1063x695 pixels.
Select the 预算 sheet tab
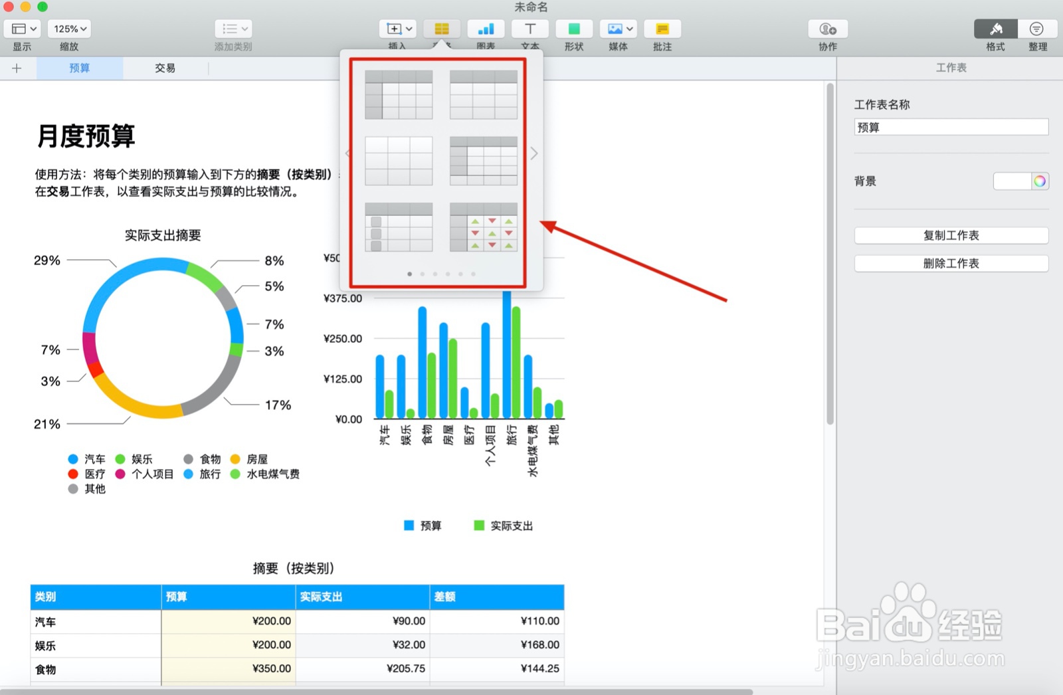point(79,67)
